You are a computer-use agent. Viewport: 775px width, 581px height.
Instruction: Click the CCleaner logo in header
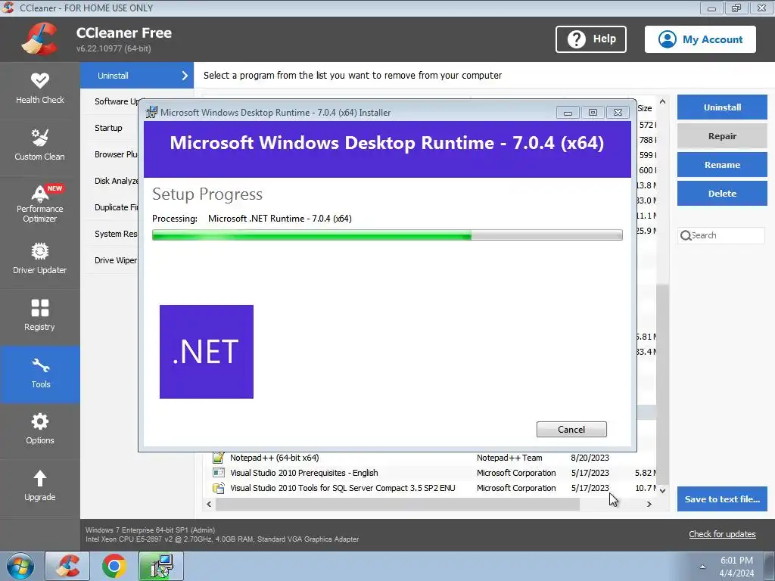39,39
